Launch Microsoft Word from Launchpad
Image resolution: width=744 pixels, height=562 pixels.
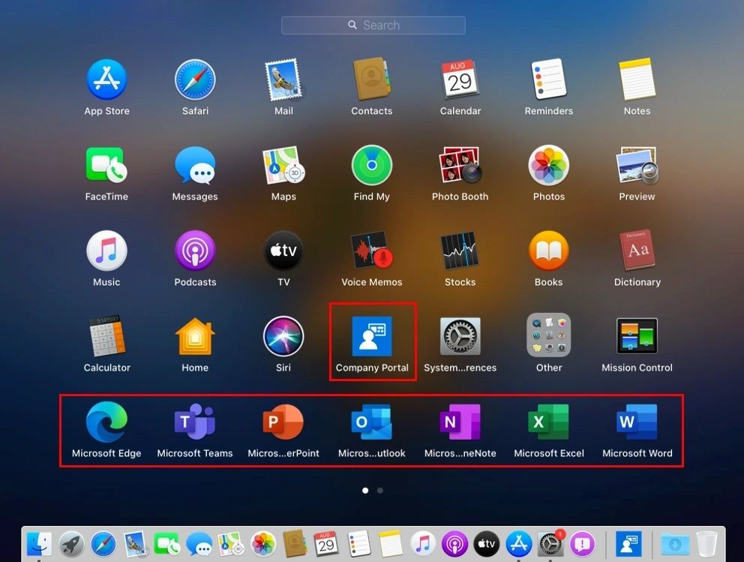pos(637,422)
